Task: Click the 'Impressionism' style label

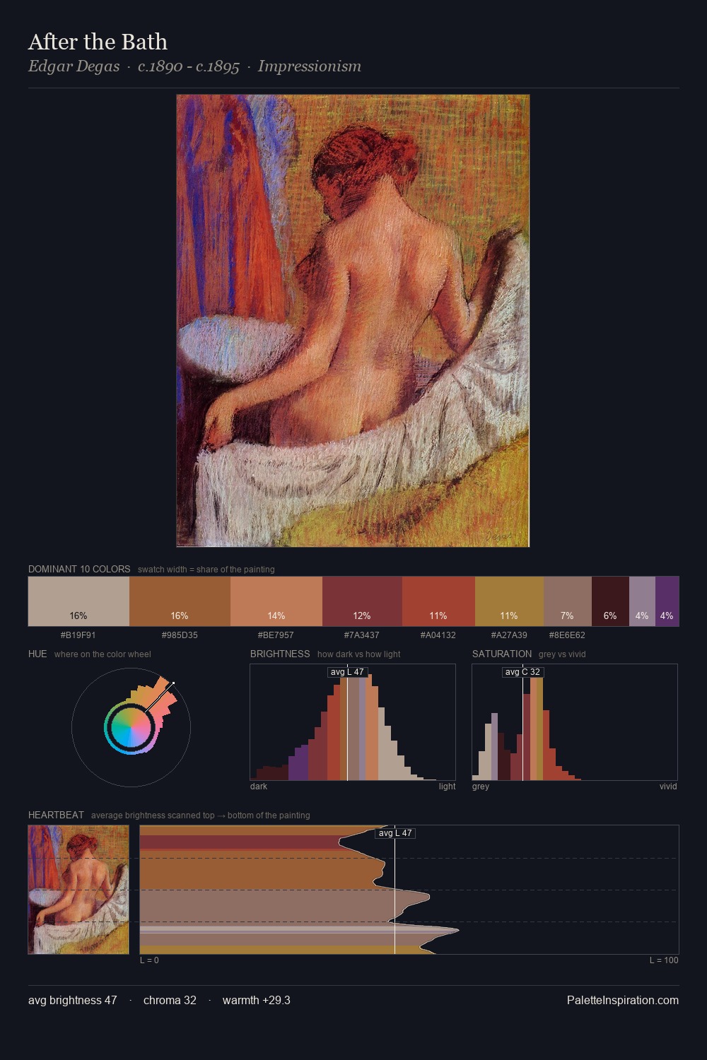Action: (310, 66)
